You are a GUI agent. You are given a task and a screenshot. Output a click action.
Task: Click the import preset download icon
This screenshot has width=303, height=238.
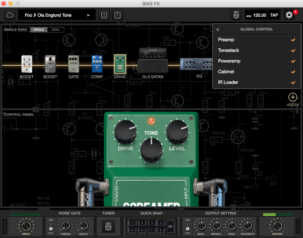pos(104,15)
